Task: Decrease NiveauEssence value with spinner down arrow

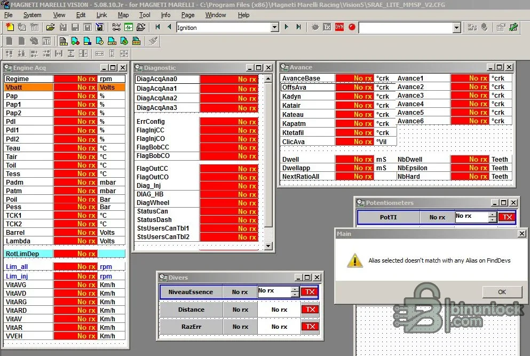Action: click(295, 295)
